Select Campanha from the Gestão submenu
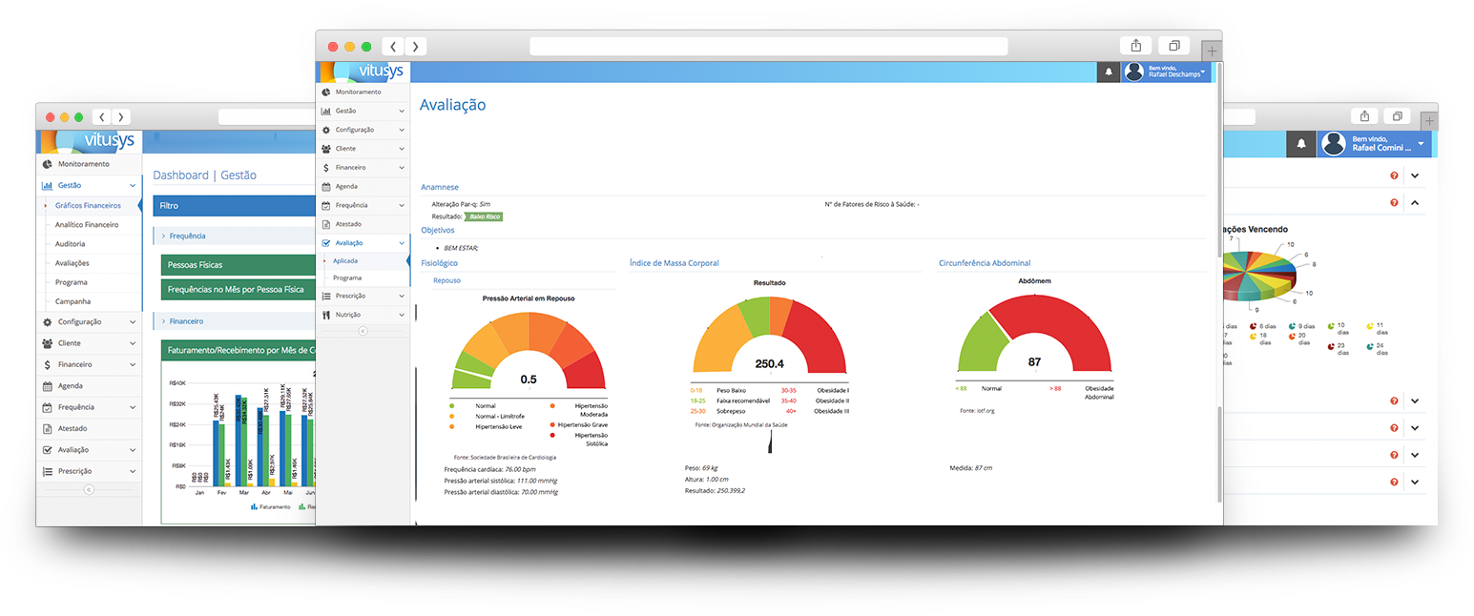1474x616 pixels. point(73,301)
